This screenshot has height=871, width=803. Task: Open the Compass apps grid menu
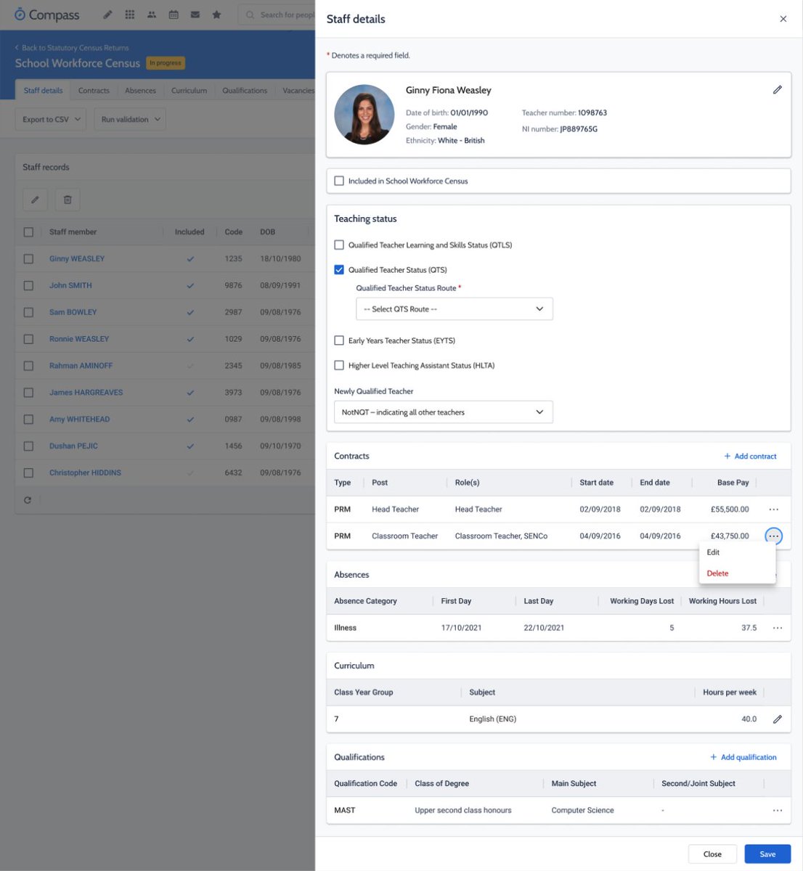129,14
